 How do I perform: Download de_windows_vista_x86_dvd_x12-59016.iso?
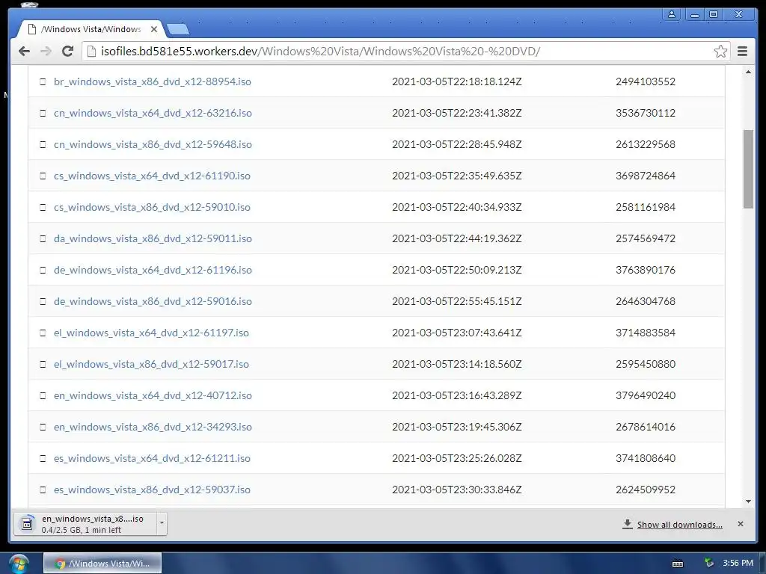[153, 302]
